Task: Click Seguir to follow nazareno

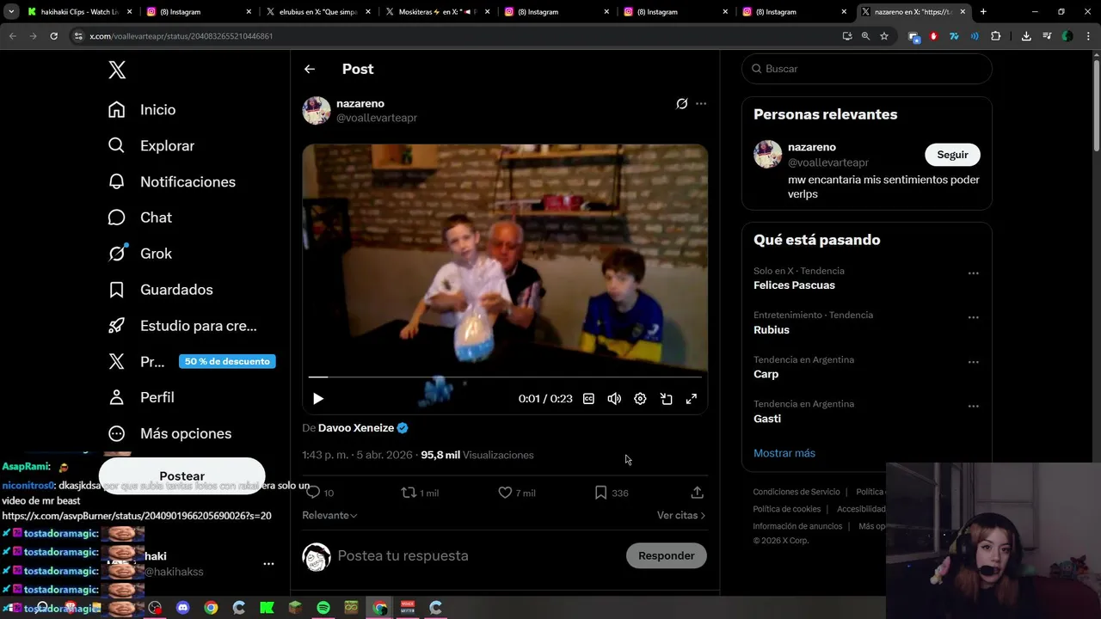Action: 952,155
